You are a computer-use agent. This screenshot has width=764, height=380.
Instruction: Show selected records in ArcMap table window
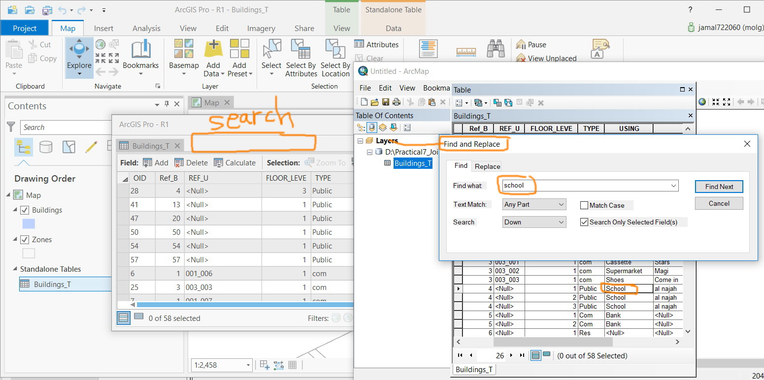click(x=546, y=355)
